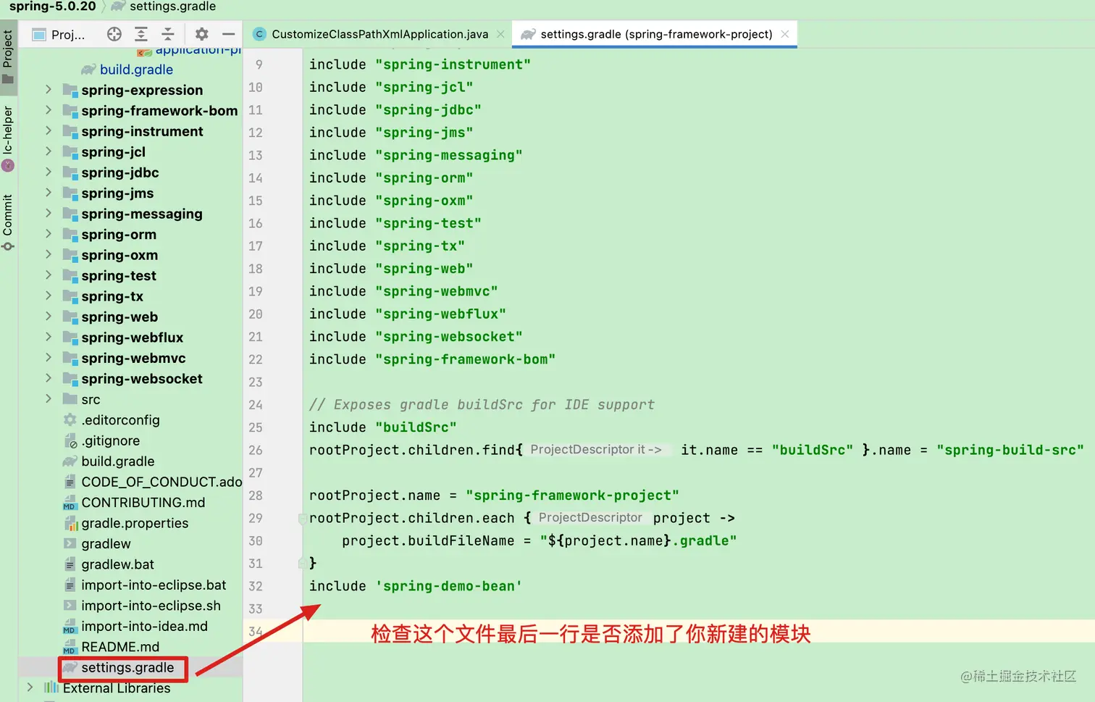The width and height of the screenshot is (1095, 702).
Task: Expand the spring-framework-bom module
Action: (x=49, y=110)
